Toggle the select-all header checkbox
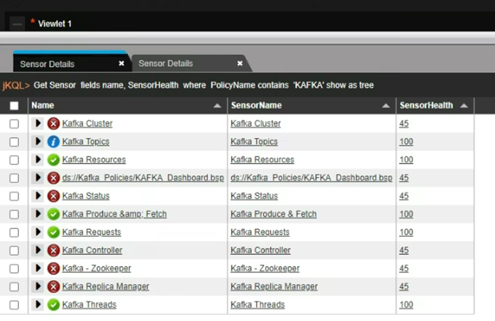495x321 pixels. [14, 106]
